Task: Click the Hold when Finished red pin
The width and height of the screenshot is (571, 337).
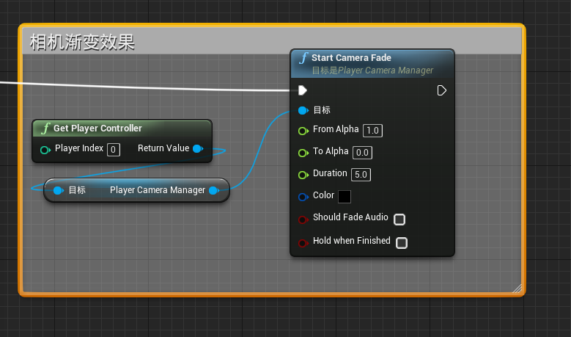Action: [303, 243]
